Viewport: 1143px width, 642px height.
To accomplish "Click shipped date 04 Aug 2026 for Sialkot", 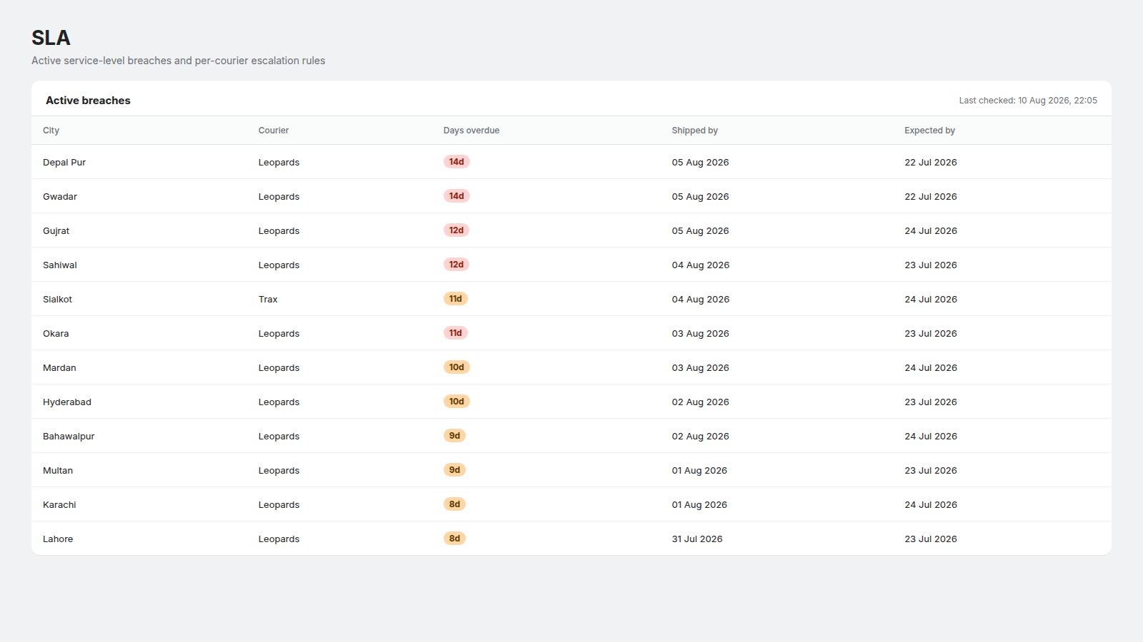I will (701, 300).
